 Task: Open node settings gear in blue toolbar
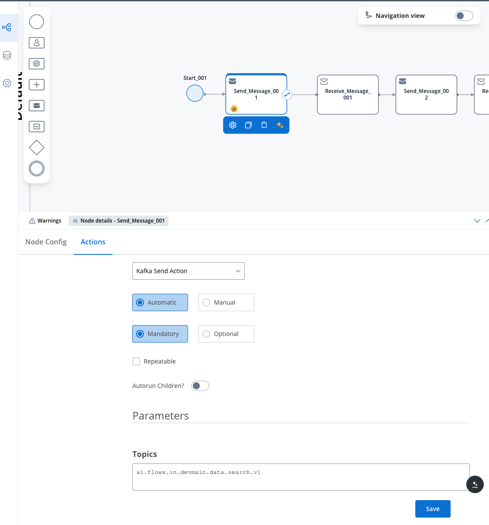point(233,125)
